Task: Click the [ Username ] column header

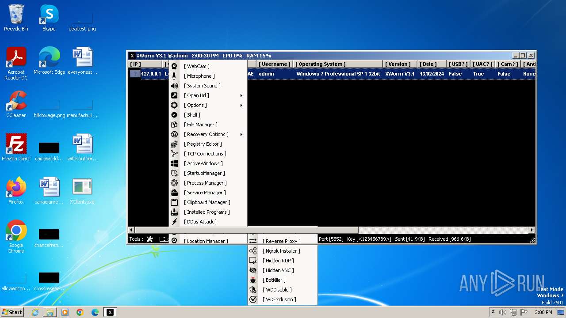Action: coord(275,64)
